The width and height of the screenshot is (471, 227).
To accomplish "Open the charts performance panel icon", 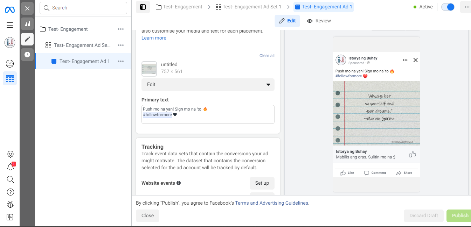I will (x=27, y=24).
